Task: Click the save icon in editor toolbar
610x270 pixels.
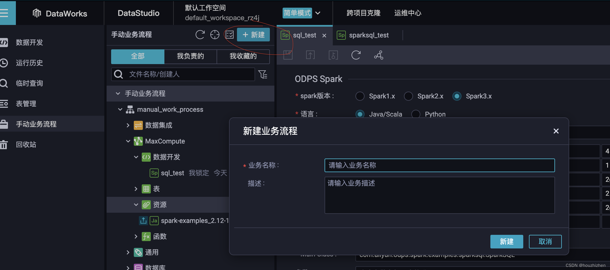Action: click(x=288, y=55)
